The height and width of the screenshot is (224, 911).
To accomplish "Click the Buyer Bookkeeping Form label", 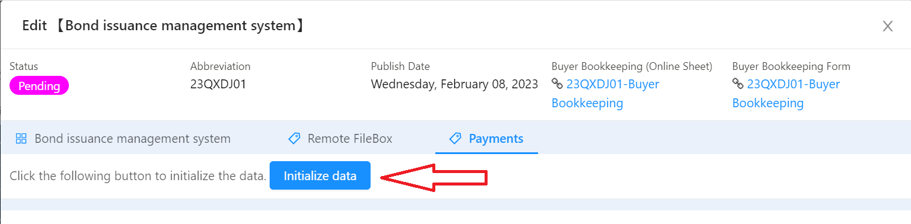I will (x=791, y=66).
